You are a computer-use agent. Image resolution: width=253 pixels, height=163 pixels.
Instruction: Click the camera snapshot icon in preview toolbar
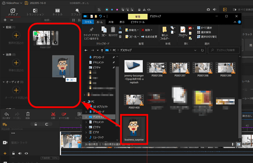click(208, 10)
